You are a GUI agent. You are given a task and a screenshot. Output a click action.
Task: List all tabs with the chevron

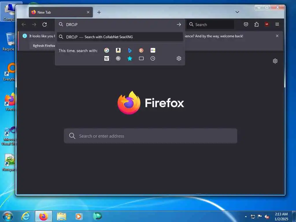tap(237, 12)
